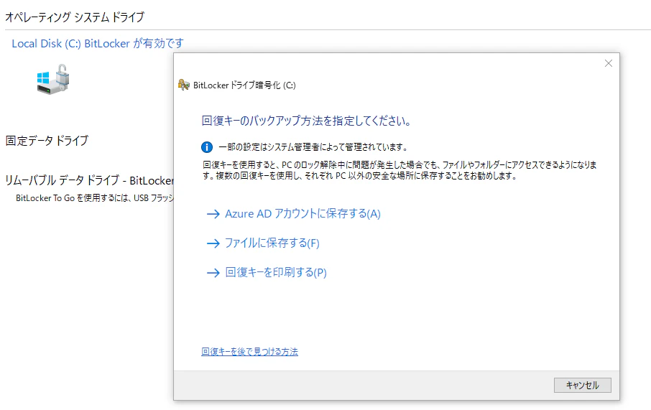Click the BitLocker key icon in dialog title
This screenshot has width=651, height=410.
184,85
